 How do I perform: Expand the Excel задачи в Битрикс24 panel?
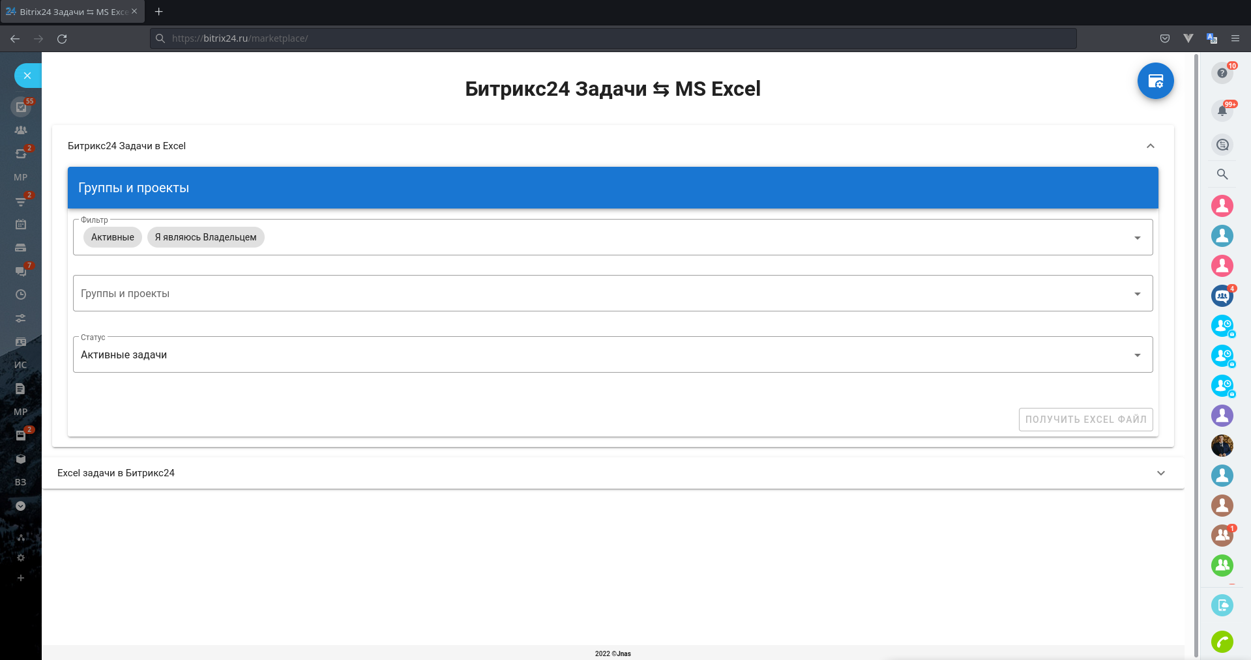613,473
